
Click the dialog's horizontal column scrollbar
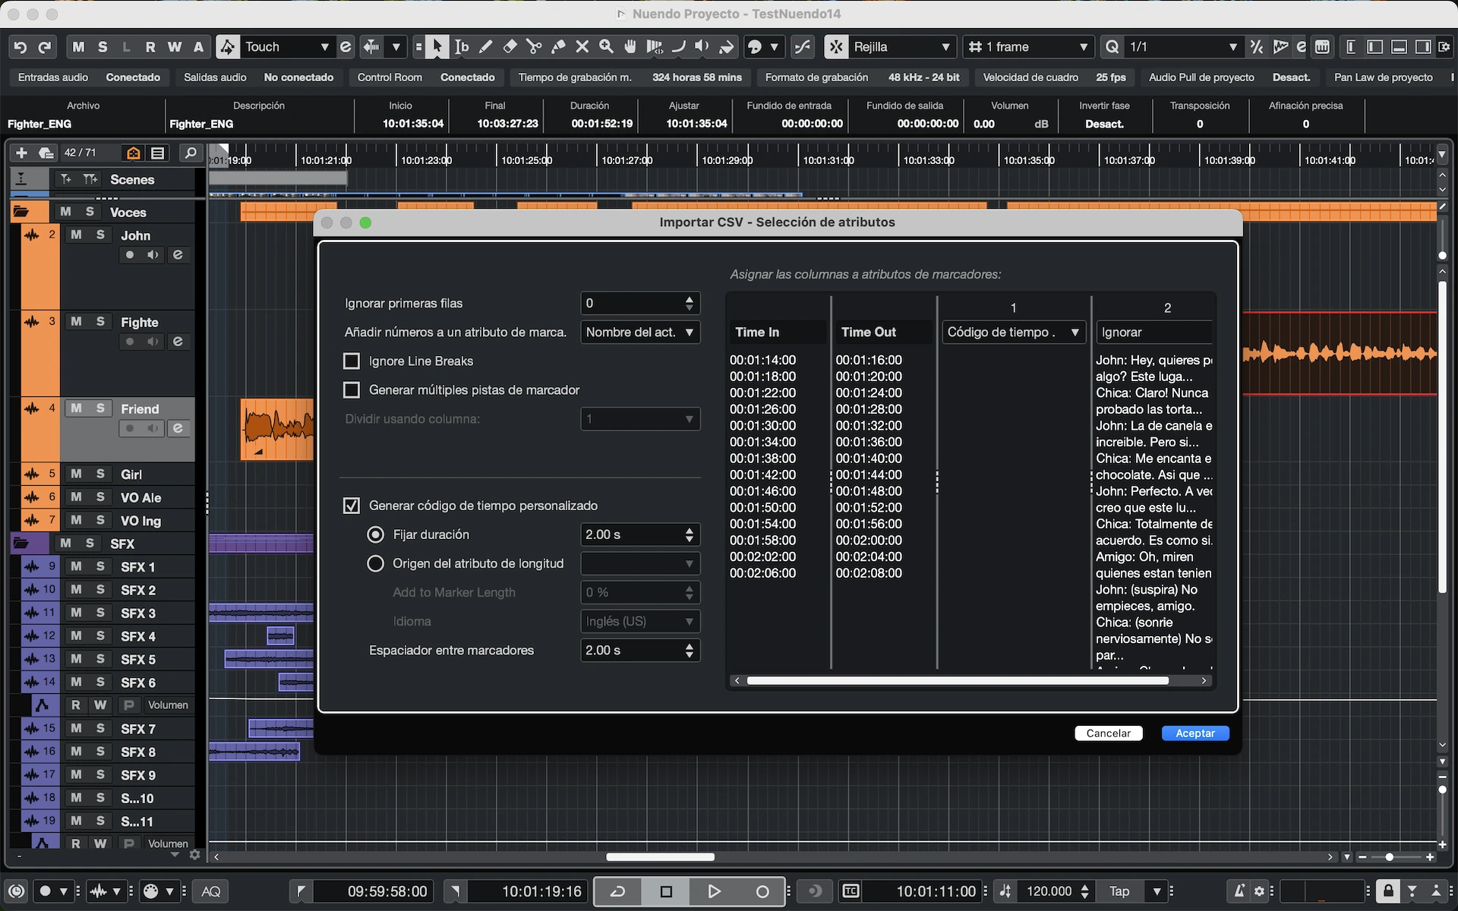(x=957, y=681)
